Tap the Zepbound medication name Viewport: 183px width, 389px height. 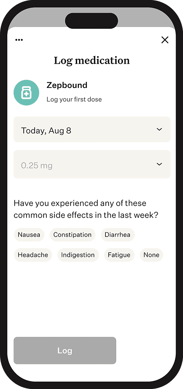67,86
